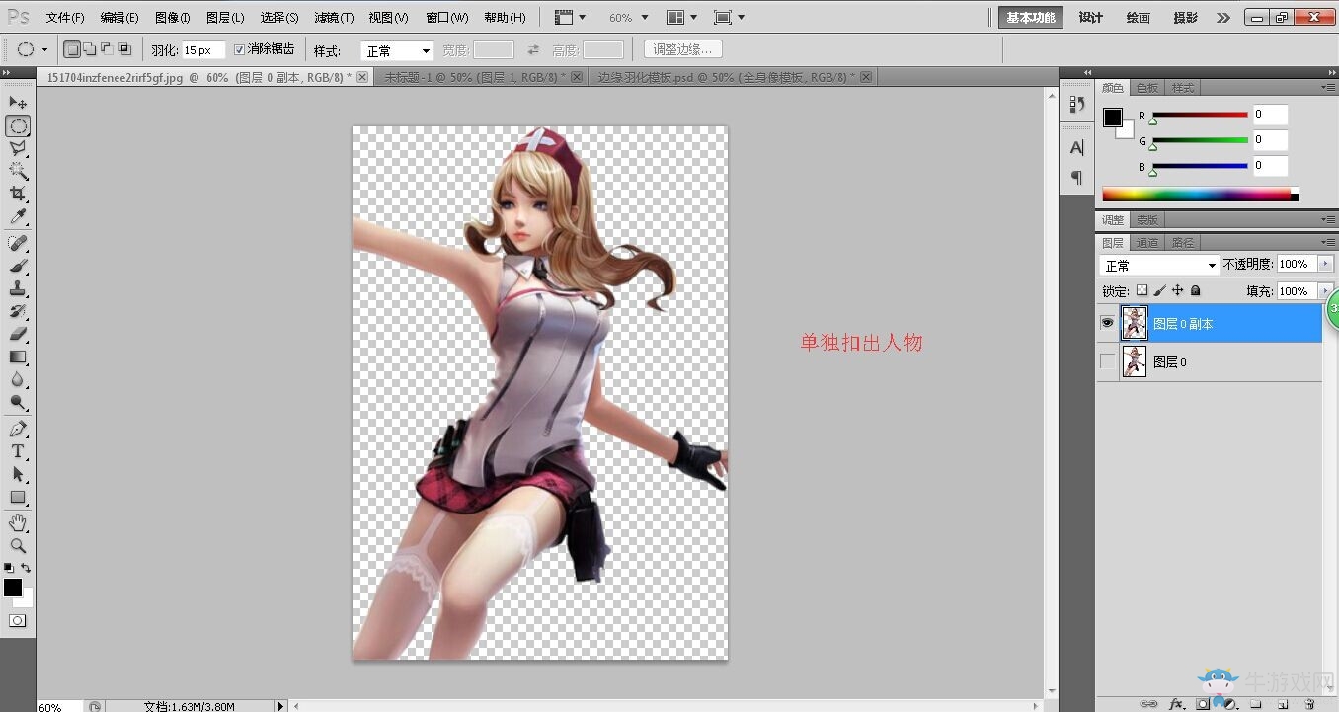Select the History Brush tool
Image resolution: width=1339 pixels, height=712 pixels.
18,311
